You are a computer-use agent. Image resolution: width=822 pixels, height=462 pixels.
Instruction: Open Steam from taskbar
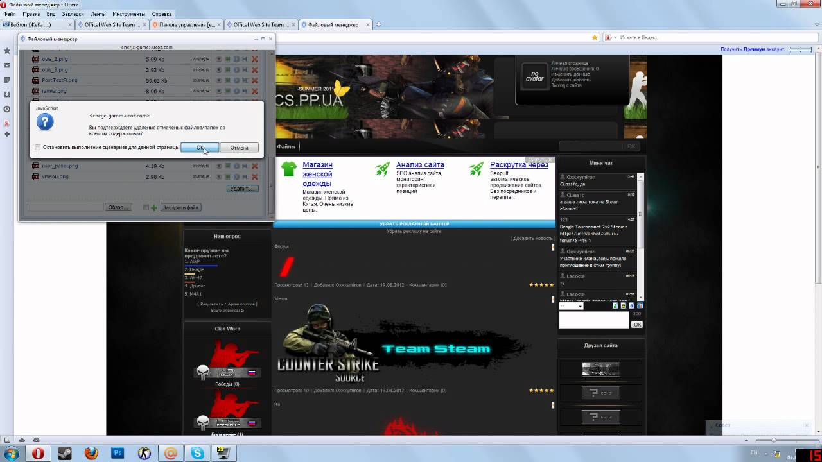click(x=65, y=453)
